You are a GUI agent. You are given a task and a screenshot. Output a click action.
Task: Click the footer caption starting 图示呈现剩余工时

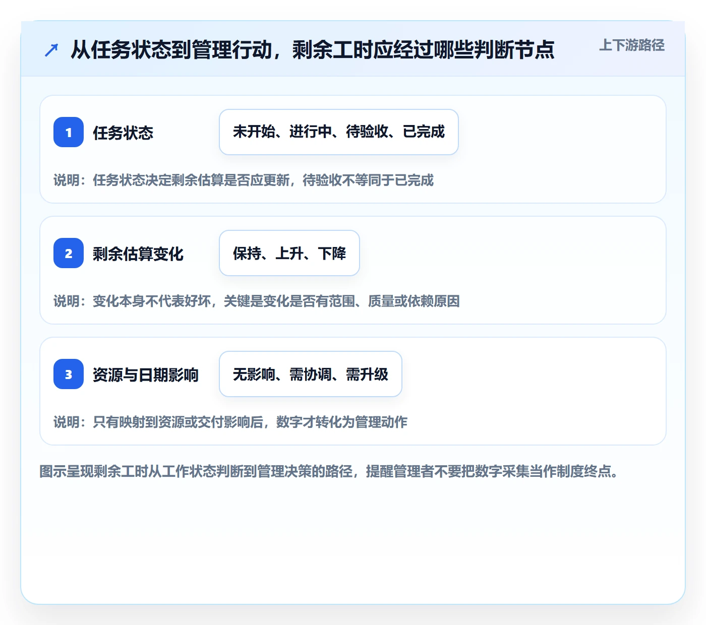(x=329, y=471)
